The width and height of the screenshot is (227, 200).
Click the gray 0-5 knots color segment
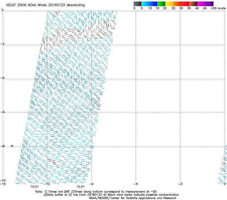[x=137, y=4]
